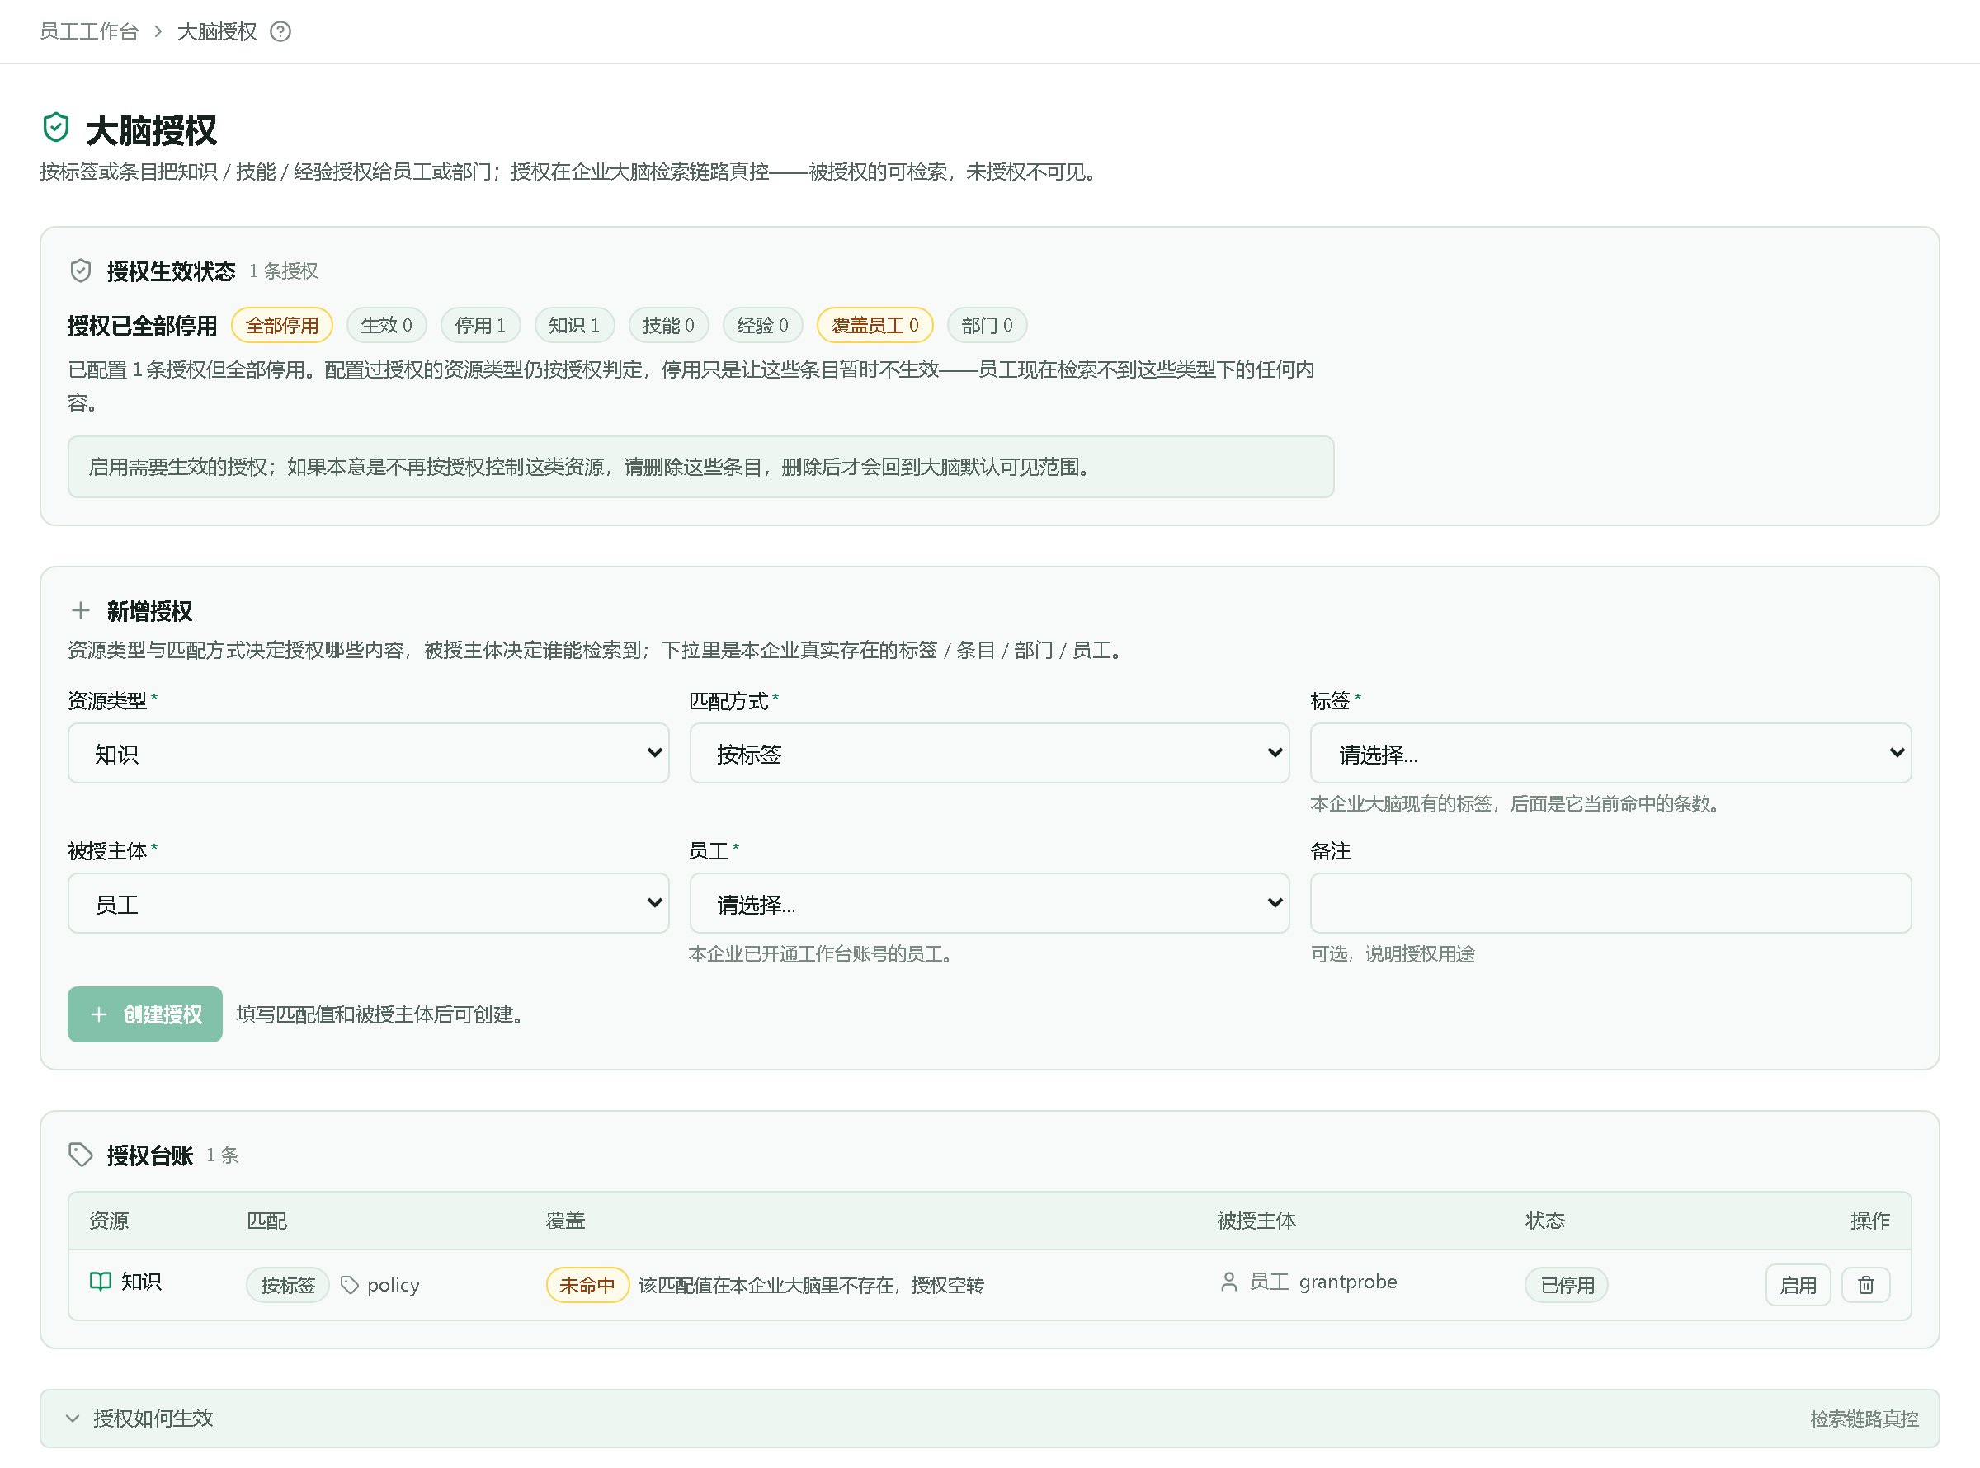
Task: Open the 被授主体 dropdown showing 员工
Action: [x=368, y=904]
